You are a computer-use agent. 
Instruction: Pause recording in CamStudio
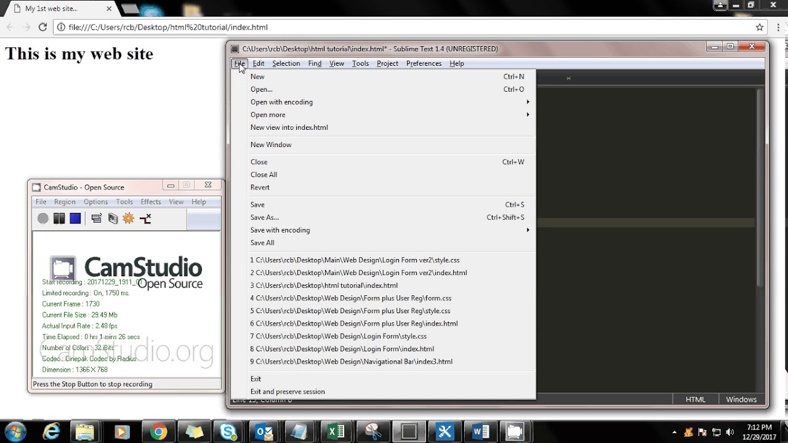pyautogui.click(x=59, y=218)
